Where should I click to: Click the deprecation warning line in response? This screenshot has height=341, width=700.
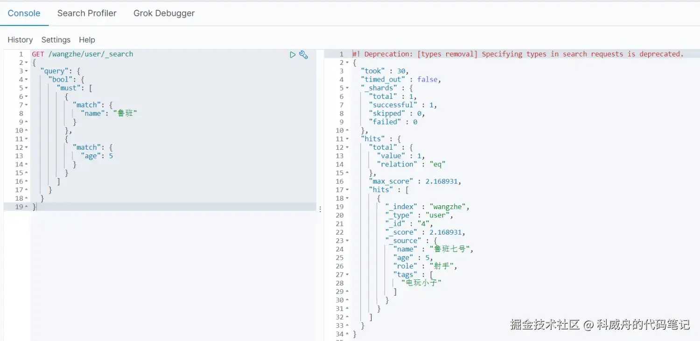click(x=518, y=54)
